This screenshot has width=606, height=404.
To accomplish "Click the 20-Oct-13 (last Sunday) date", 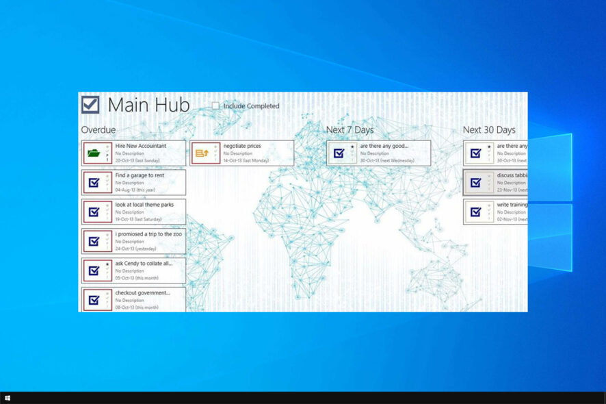I will (137, 161).
